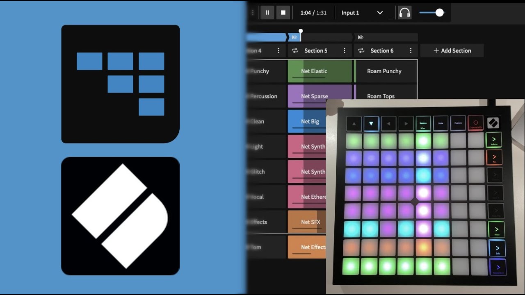
Task: Click the fast-forward arrows on Section 6 timeline
Action: [361, 37]
